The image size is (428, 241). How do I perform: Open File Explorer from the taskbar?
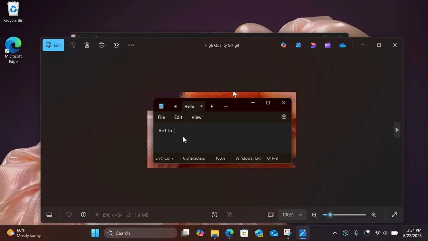(x=215, y=233)
